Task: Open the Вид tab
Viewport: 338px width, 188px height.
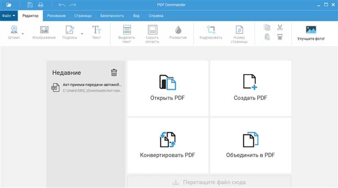Action: pos(136,16)
